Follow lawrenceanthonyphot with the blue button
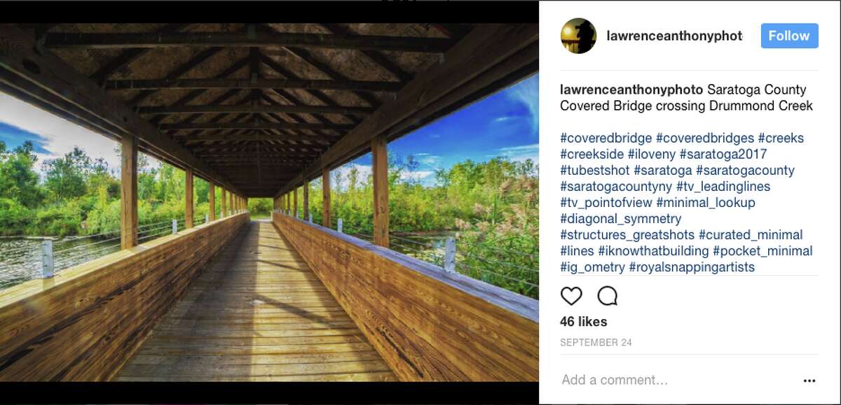The width and height of the screenshot is (841, 405). click(x=789, y=36)
